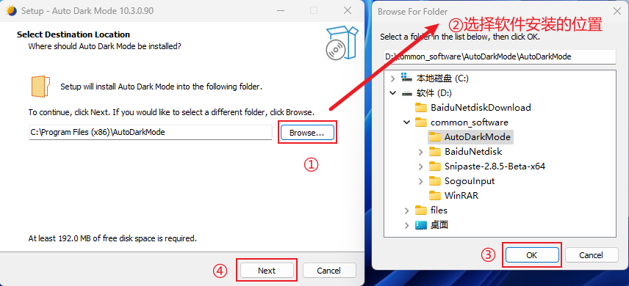Select the 软件 (D:) drive icon

pos(406,93)
